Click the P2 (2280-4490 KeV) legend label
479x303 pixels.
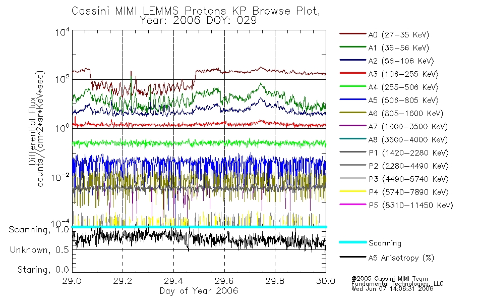click(x=408, y=166)
